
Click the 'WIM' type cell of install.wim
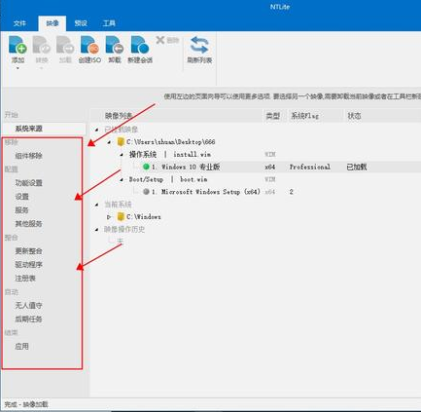pyautogui.click(x=270, y=155)
